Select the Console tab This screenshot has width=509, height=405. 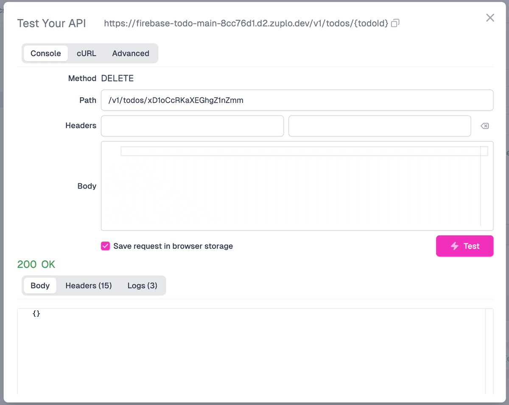click(45, 53)
